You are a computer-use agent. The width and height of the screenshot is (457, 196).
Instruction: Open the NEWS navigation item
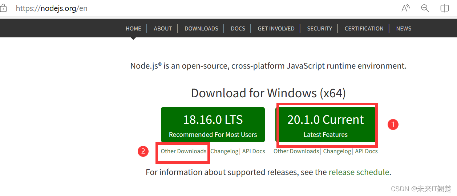[x=404, y=29]
